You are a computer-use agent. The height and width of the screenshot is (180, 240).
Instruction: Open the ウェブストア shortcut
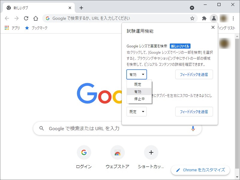coord(118,152)
